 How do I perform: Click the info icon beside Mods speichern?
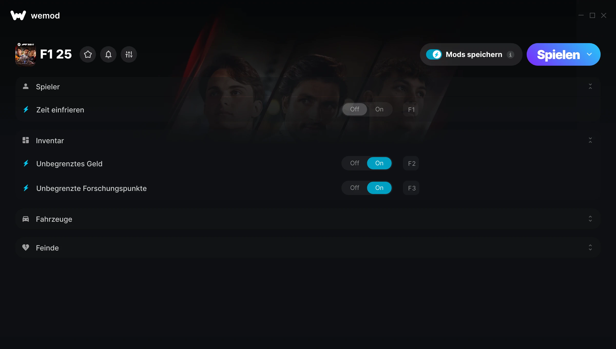click(x=510, y=55)
